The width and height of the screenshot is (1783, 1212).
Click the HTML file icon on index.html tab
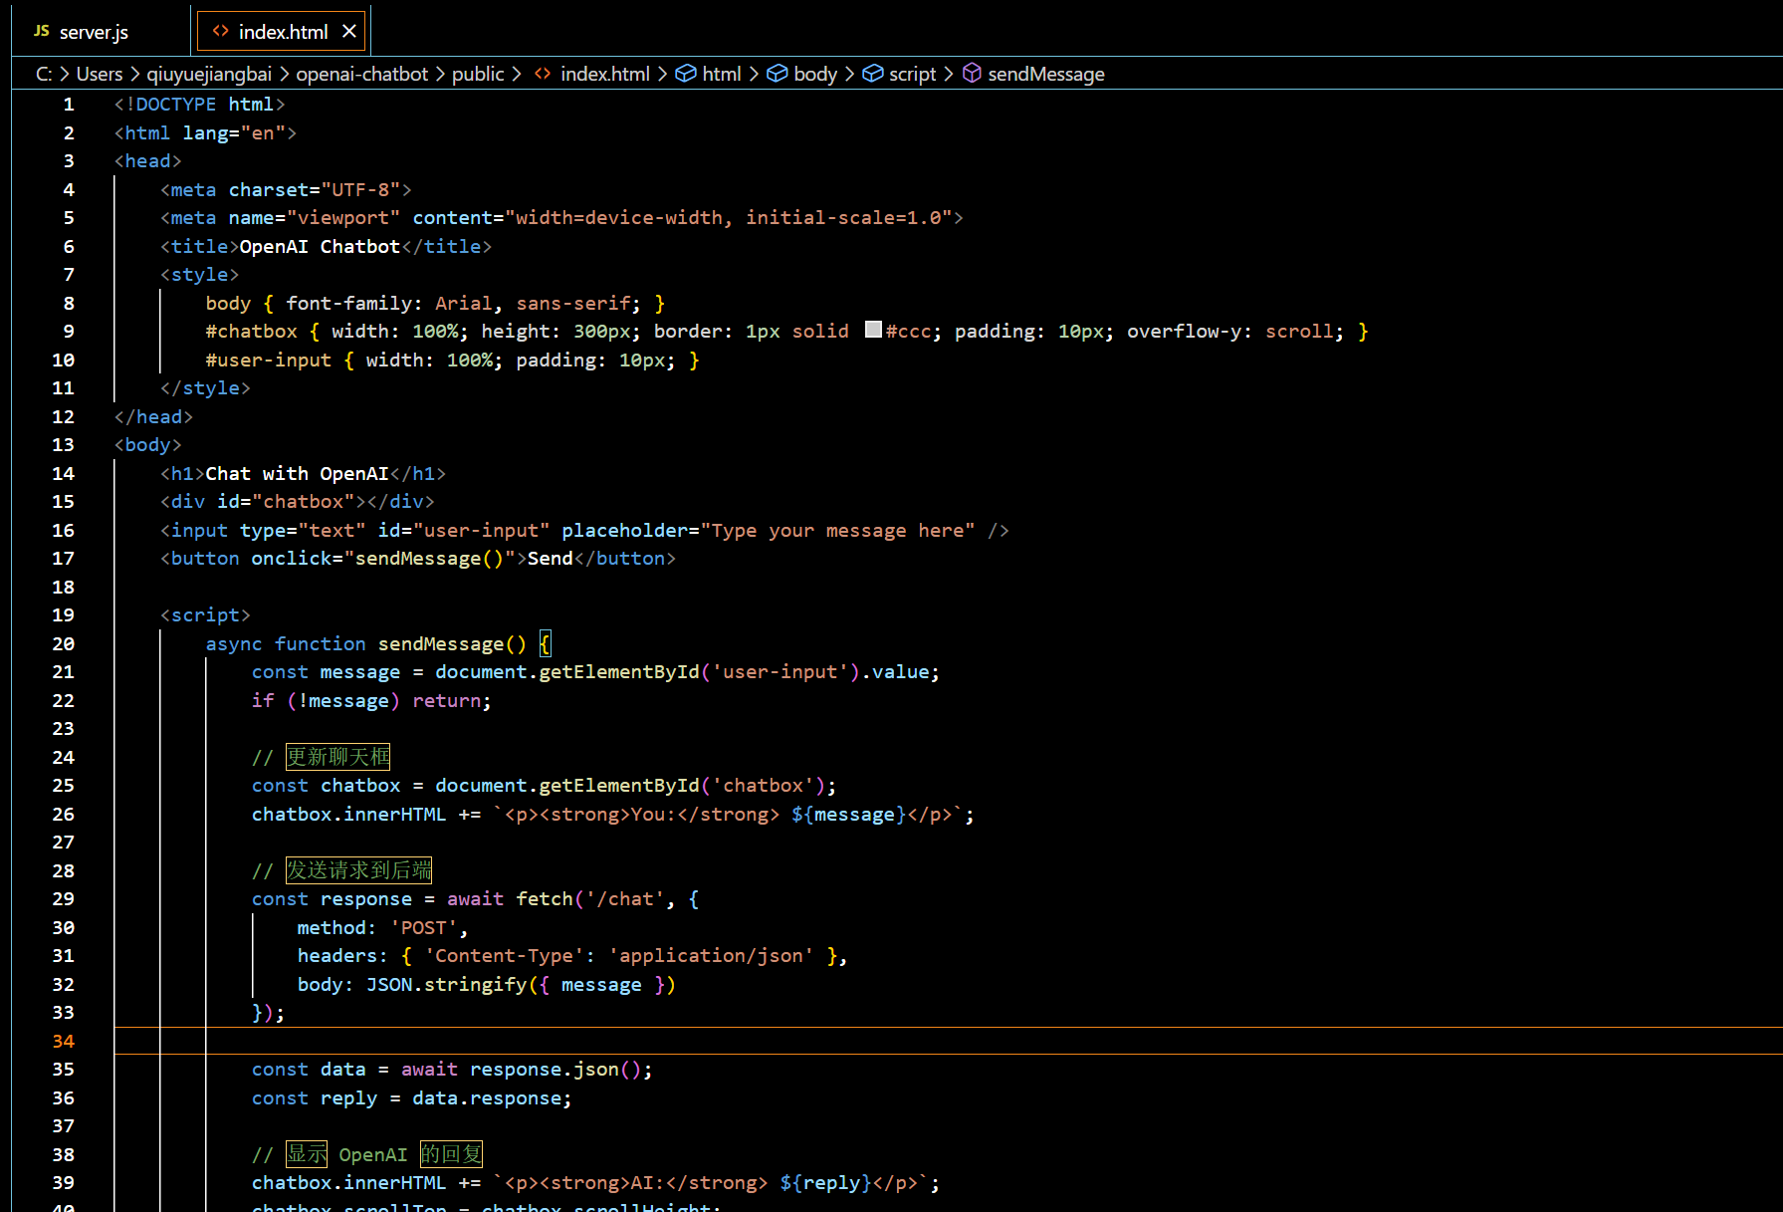pos(221,31)
